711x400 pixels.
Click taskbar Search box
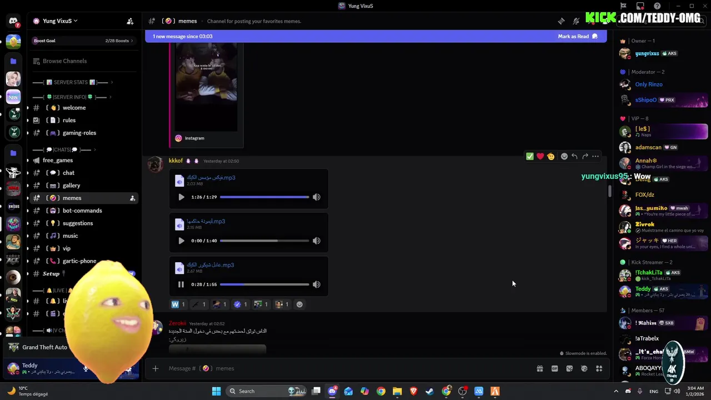tap(268, 391)
